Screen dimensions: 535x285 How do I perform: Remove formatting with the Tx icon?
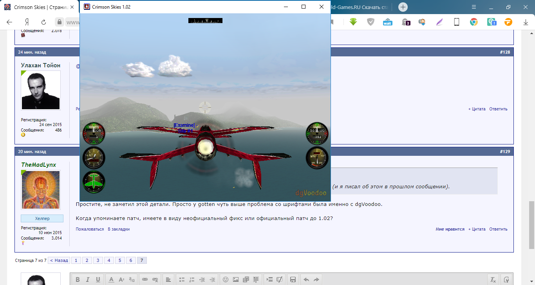[493, 280]
